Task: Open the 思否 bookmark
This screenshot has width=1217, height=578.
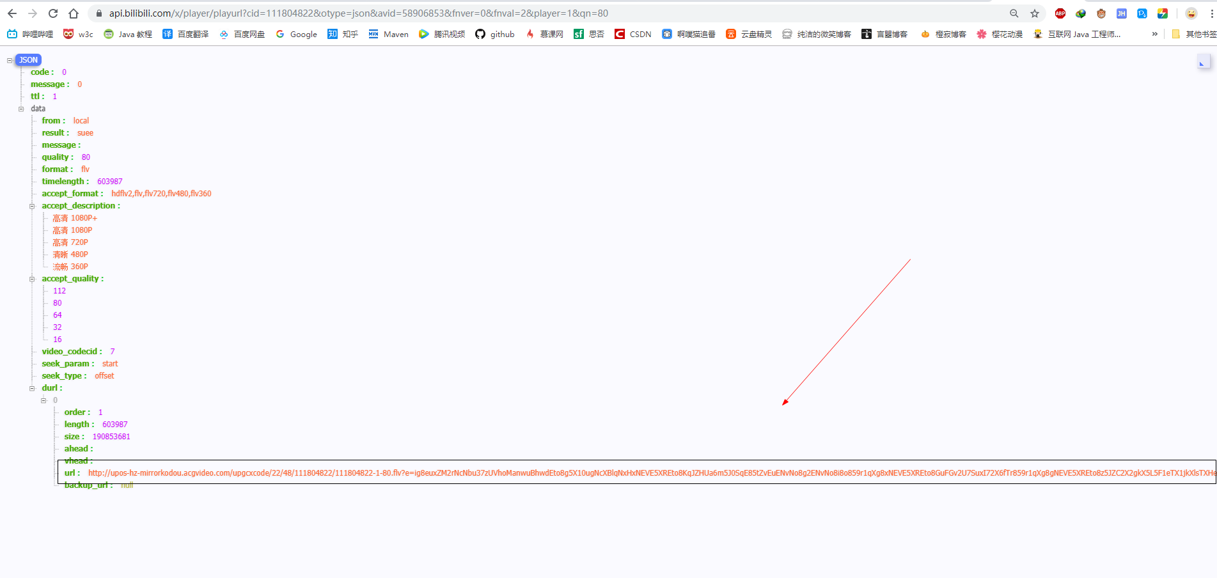Action: coord(589,34)
